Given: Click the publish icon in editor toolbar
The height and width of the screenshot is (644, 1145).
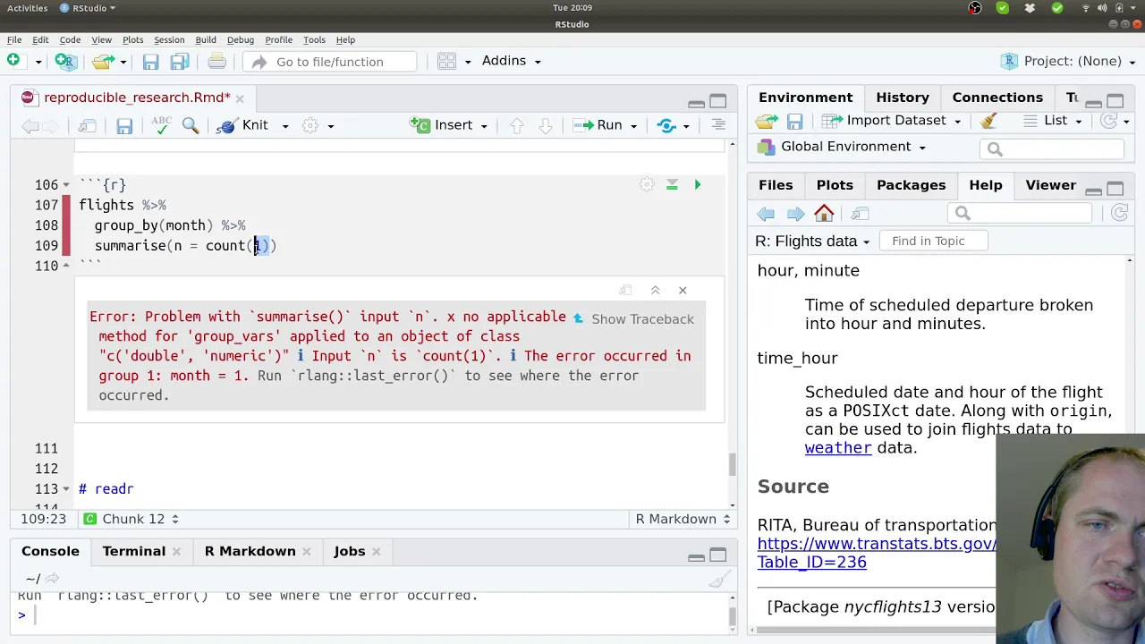Looking at the screenshot, I should pos(666,125).
